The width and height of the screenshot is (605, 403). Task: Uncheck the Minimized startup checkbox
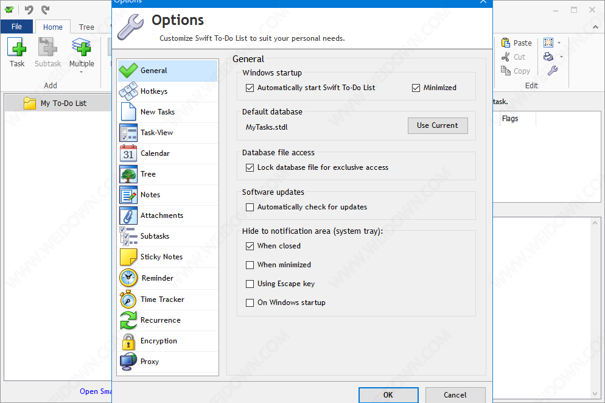tap(416, 88)
